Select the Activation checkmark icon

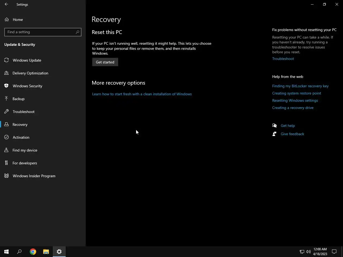click(6, 137)
